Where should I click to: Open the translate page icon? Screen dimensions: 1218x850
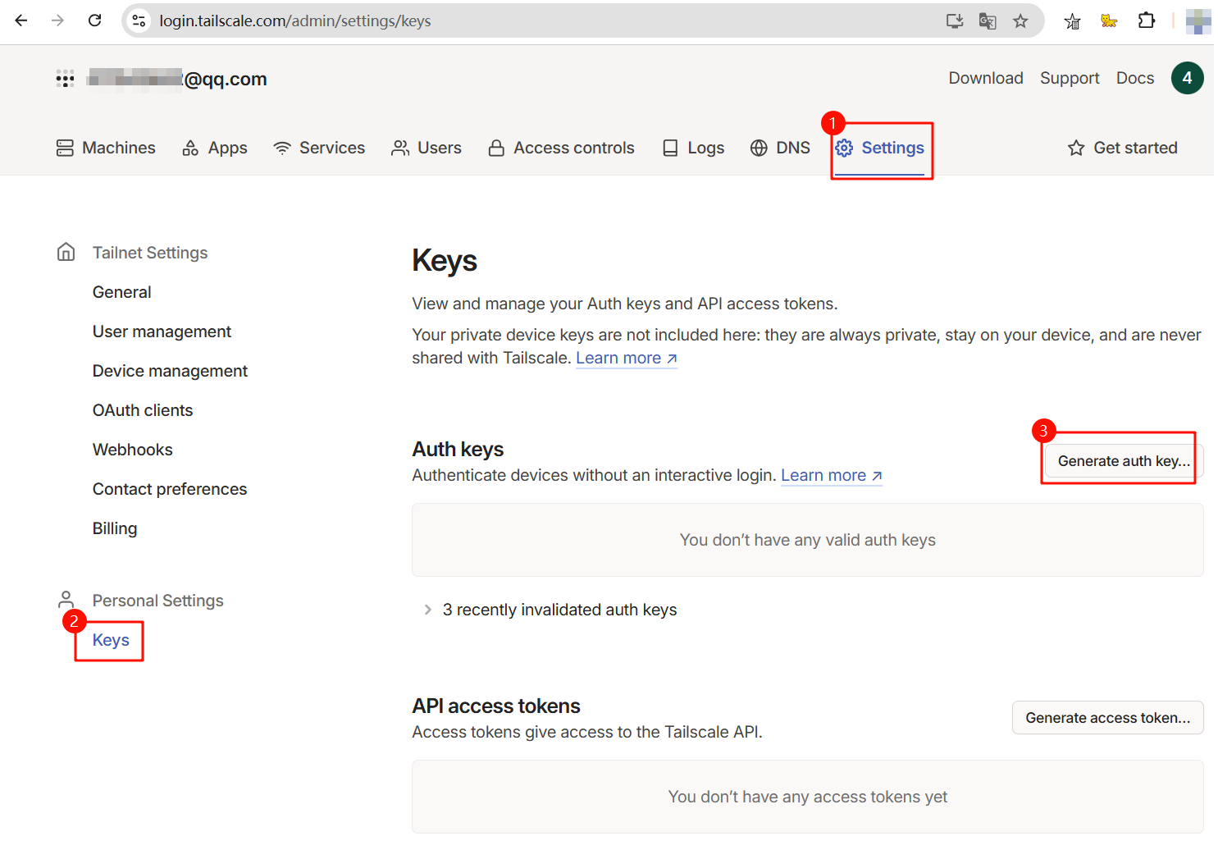click(x=988, y=21)
